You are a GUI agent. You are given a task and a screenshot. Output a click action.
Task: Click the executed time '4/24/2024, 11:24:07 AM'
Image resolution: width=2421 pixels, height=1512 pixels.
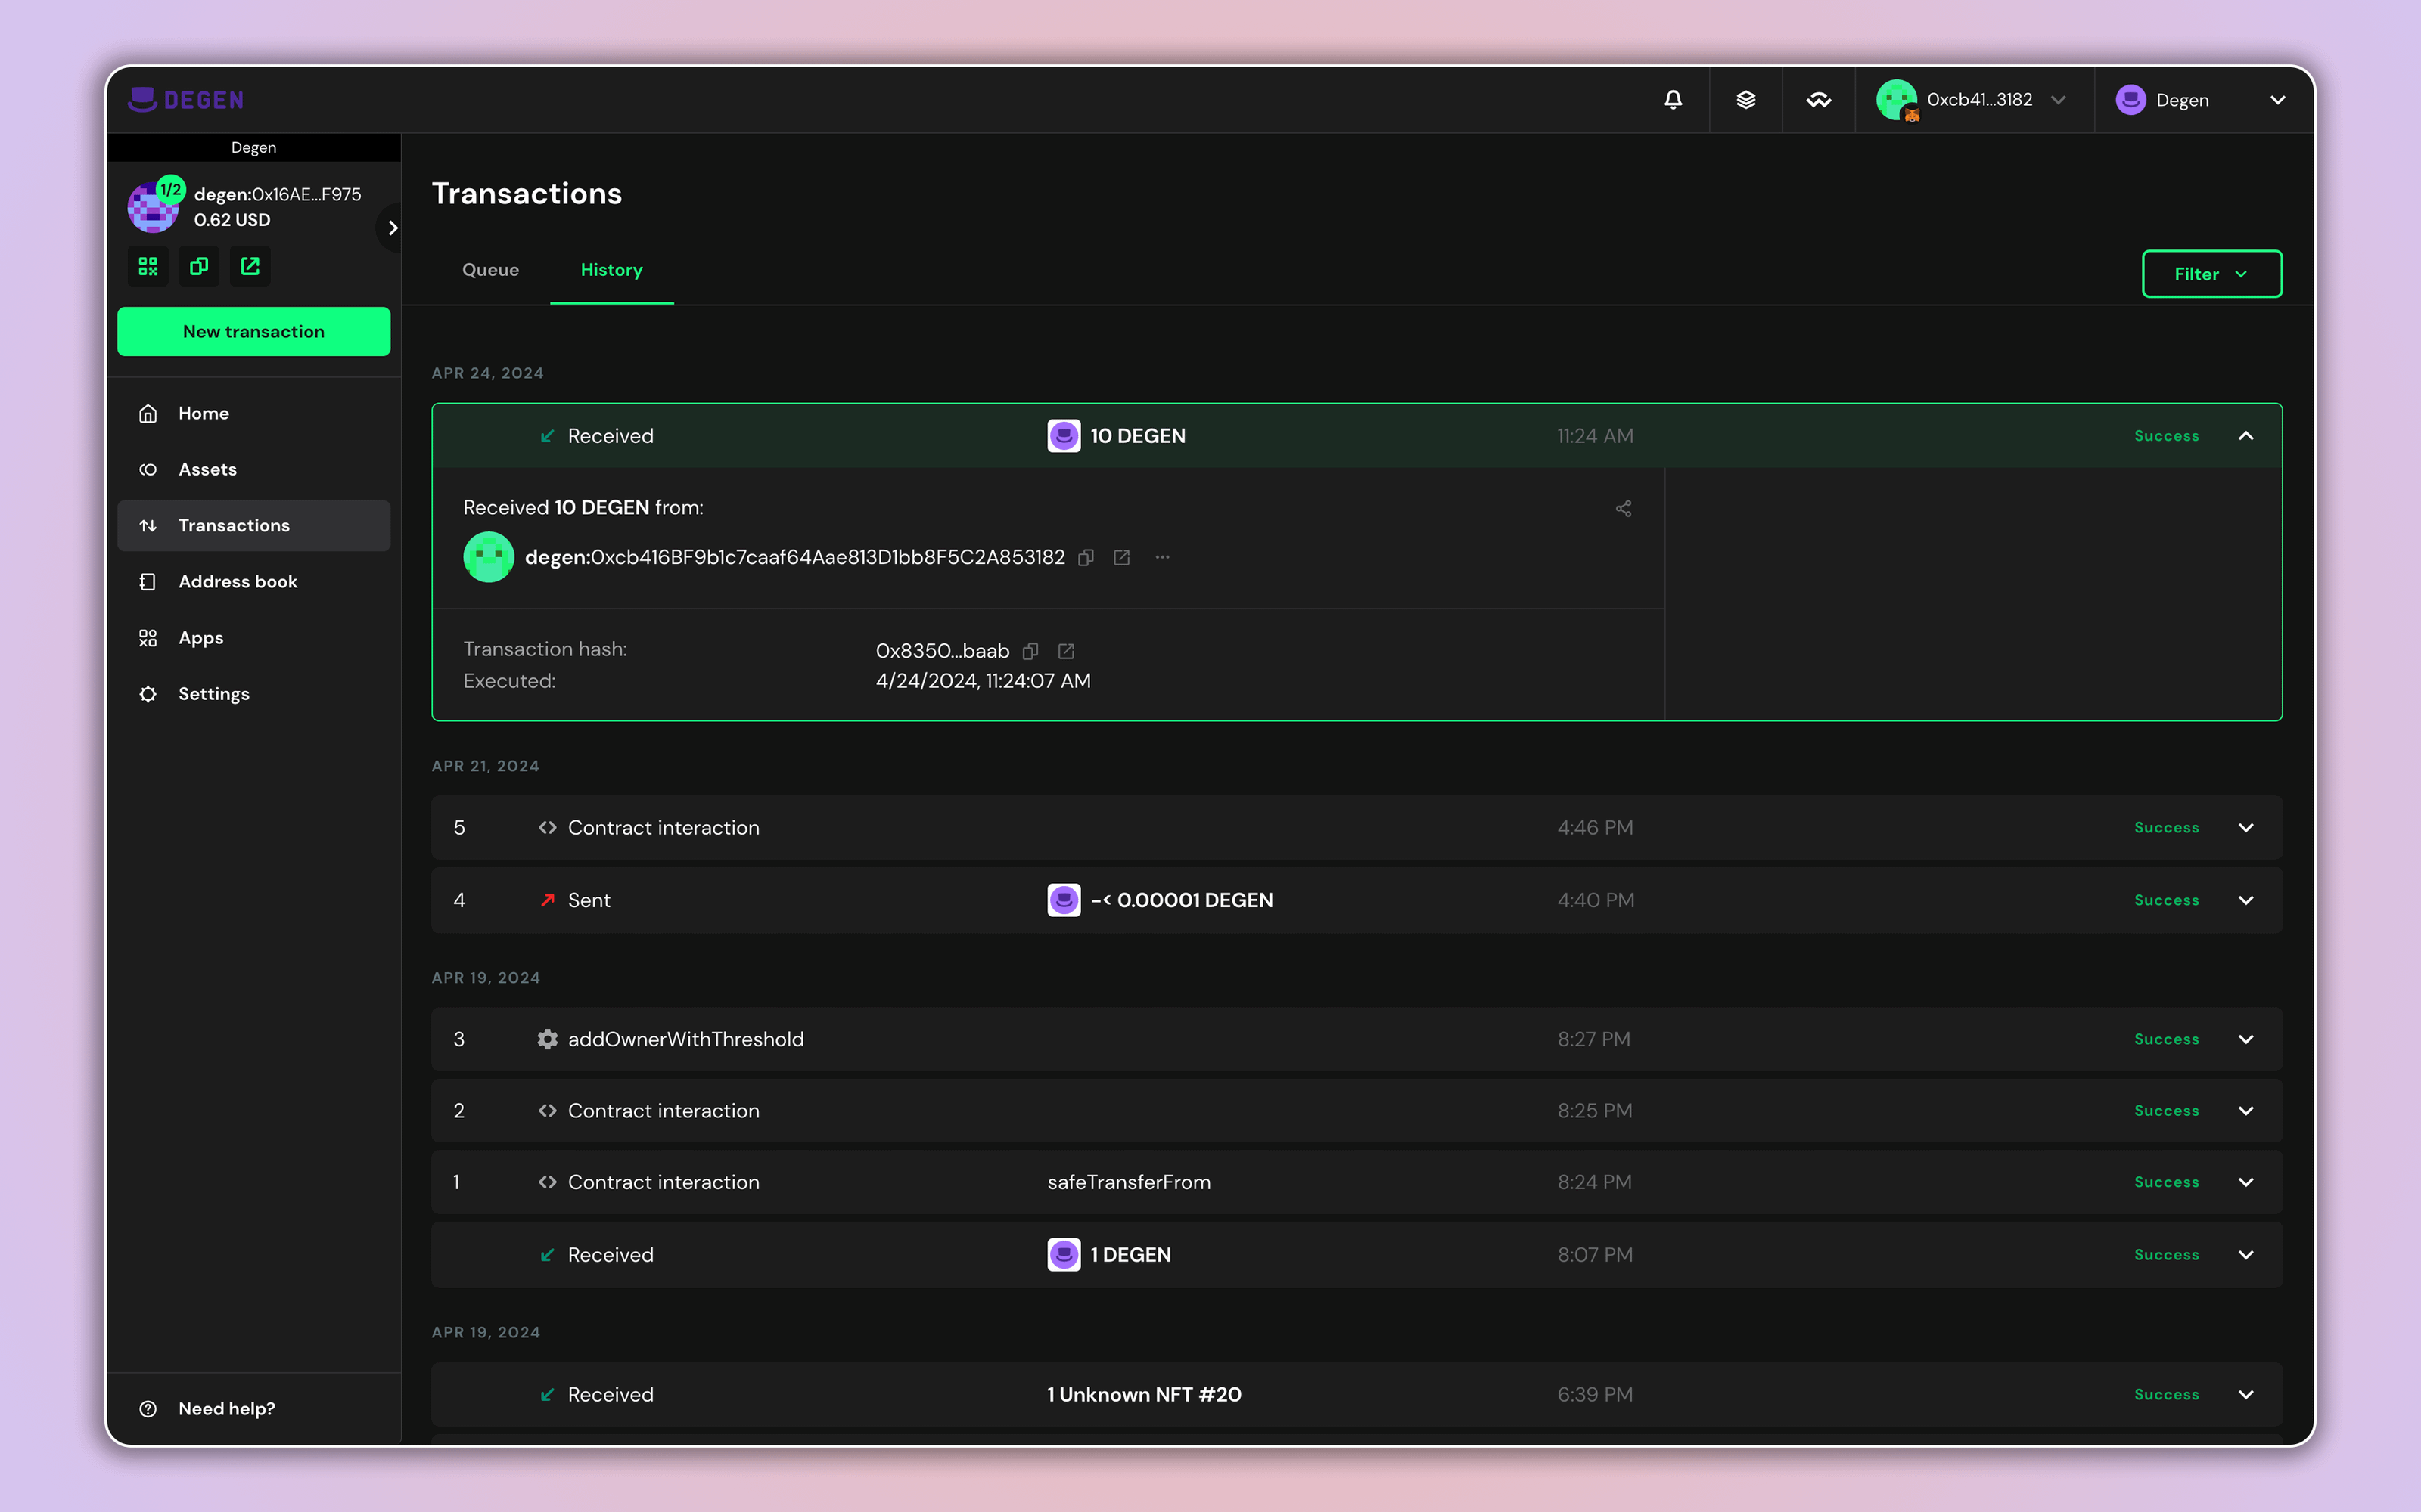click(x=983, y=681)
